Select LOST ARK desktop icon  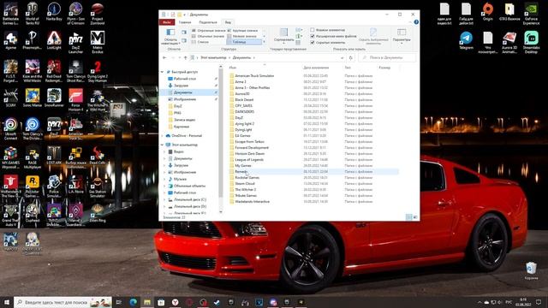[x=54, y=156]
